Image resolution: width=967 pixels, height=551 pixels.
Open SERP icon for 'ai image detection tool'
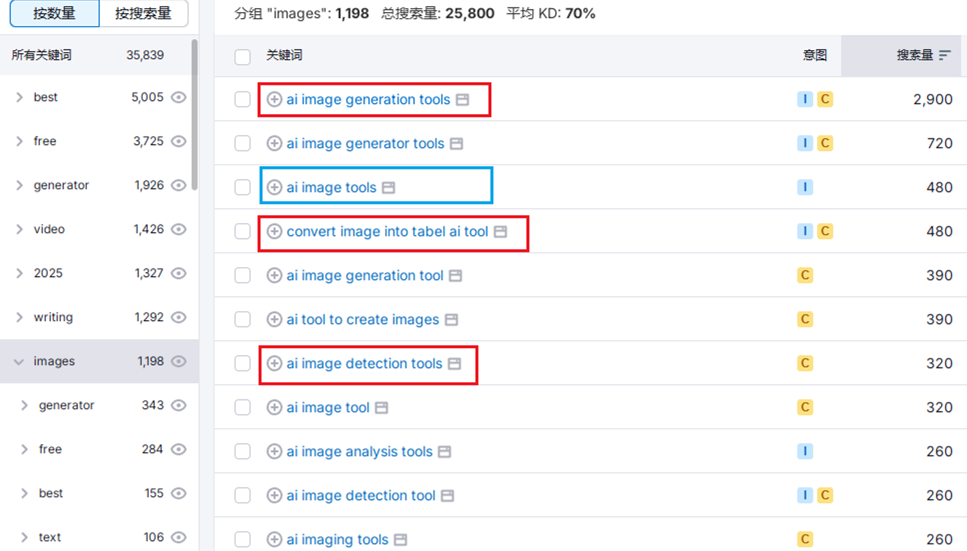[x=448, y=496]
